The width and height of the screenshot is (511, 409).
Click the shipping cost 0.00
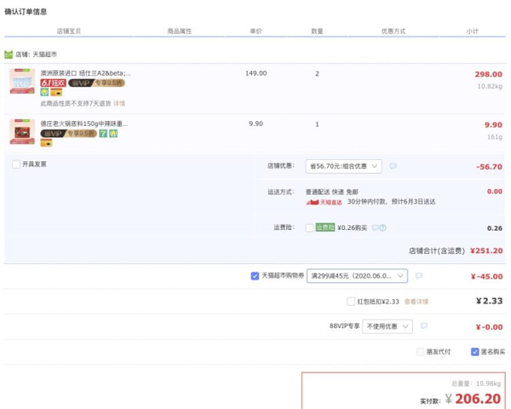pyautogui.click(x=494, y=192)
